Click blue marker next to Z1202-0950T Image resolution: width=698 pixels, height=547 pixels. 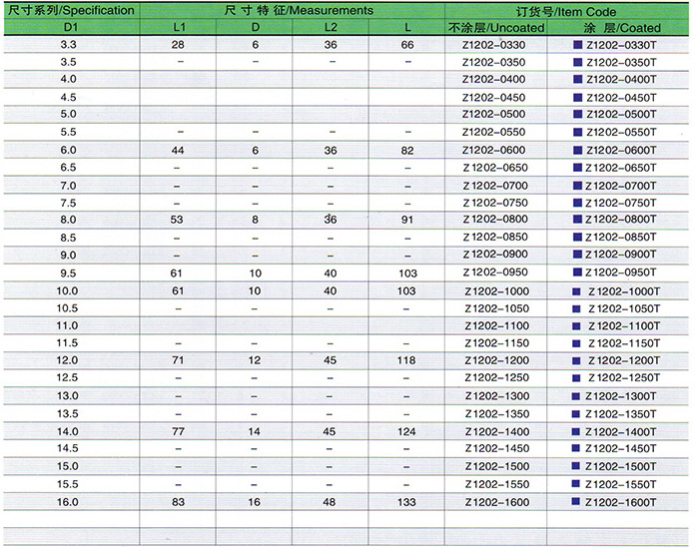pyautogui.click(x=578, y=273)
